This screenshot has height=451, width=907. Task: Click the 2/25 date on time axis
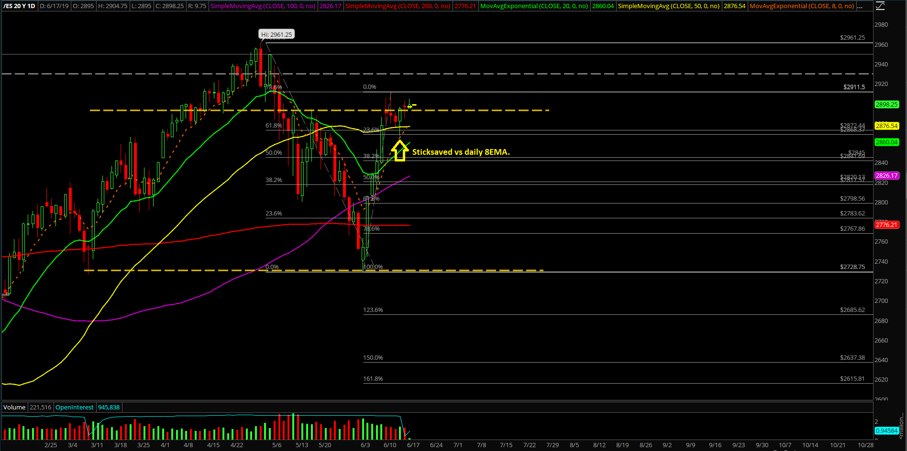pos(51,445)
